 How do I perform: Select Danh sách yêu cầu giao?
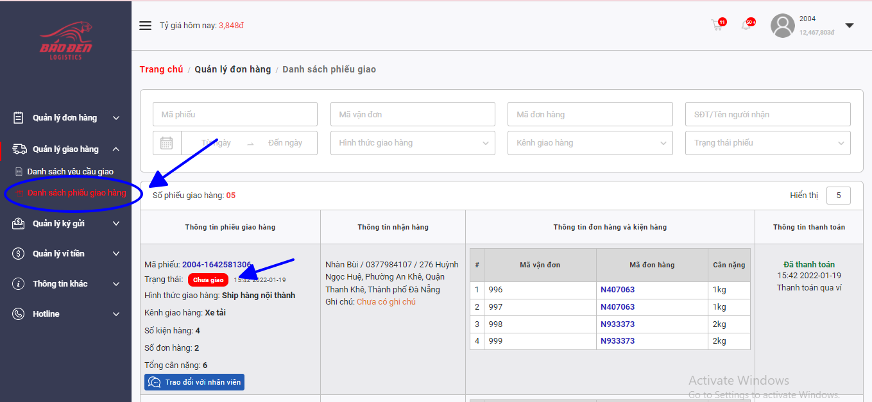click(x=70, y=172)
